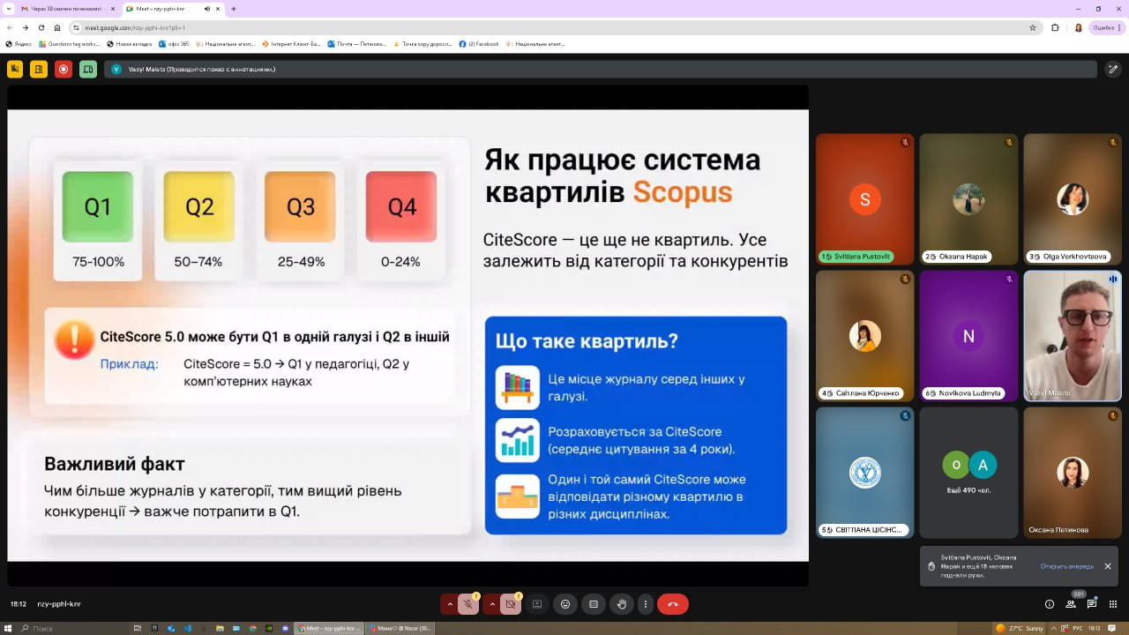The height and width of the screenshot is (635, 1129).
Task: Mute the Meet tab via its speaker icon
Action: coord(206,9)
